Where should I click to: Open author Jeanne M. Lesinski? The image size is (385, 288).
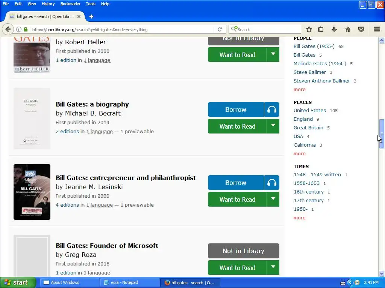94,187
